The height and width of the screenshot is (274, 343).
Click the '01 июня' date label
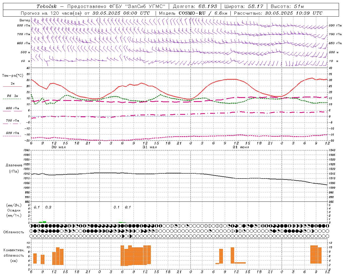241,147
